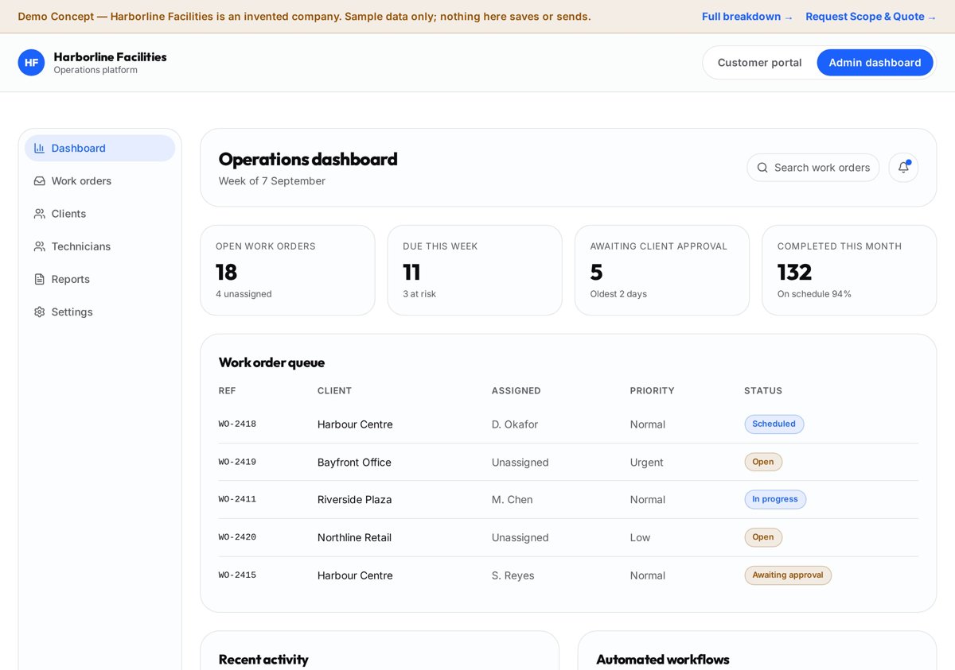Switch to Customer portal view
The width and height of the screenshot is (955, 670).
click(x=759, y=63)
